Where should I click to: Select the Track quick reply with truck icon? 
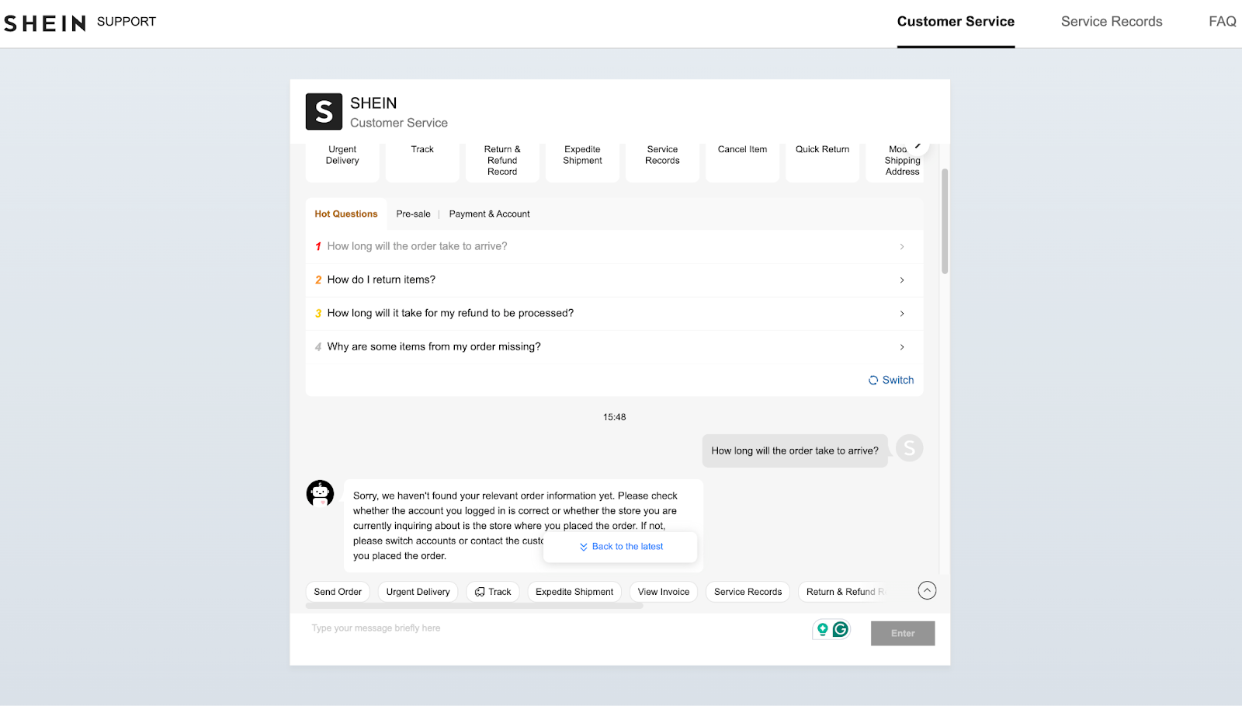493,591
